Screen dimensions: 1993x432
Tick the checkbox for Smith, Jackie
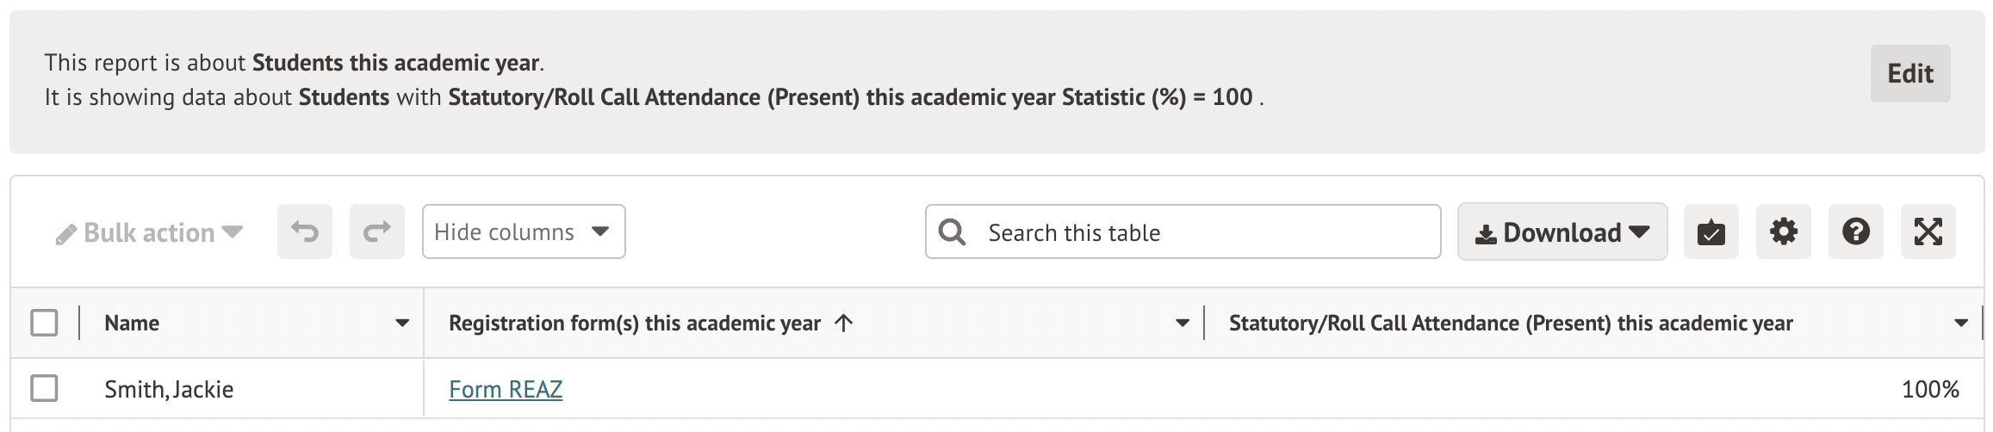[44, 388]
